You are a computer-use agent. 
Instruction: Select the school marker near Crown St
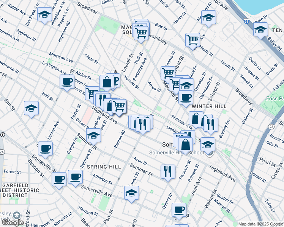[93, 135]
